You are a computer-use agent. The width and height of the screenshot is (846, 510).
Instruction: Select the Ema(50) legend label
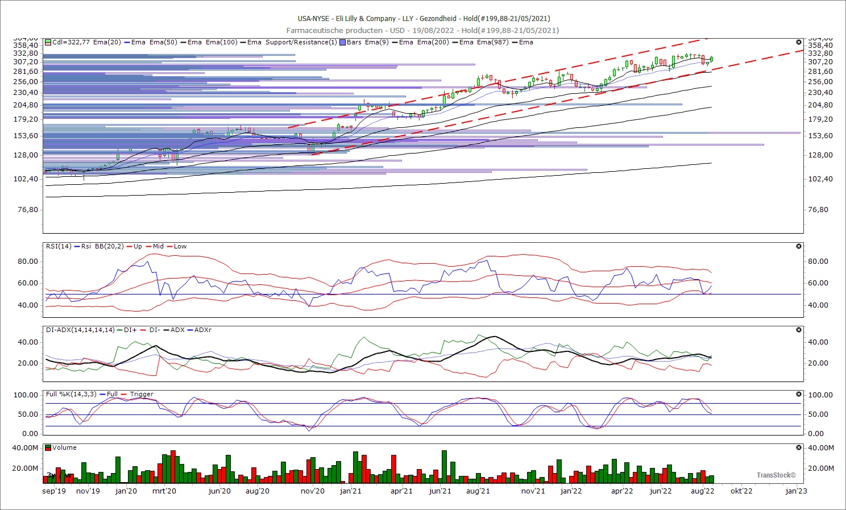pos(164,42)
